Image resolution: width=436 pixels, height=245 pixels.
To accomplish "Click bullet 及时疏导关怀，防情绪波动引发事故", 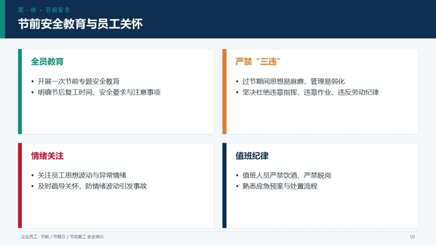I will (x=92, y=186).
